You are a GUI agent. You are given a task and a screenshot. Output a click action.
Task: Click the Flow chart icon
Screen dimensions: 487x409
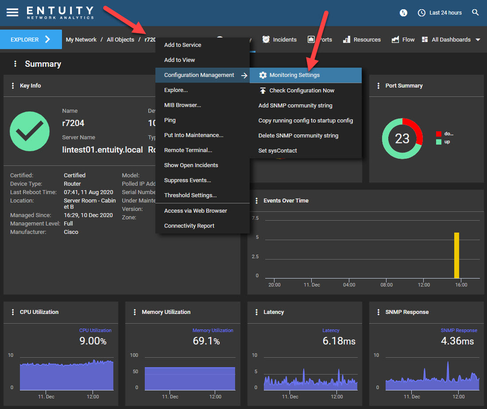395,39
